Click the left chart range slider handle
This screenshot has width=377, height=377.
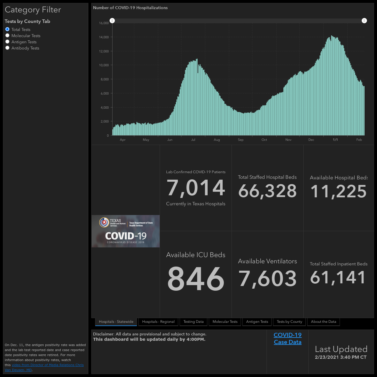pos(112,21)
